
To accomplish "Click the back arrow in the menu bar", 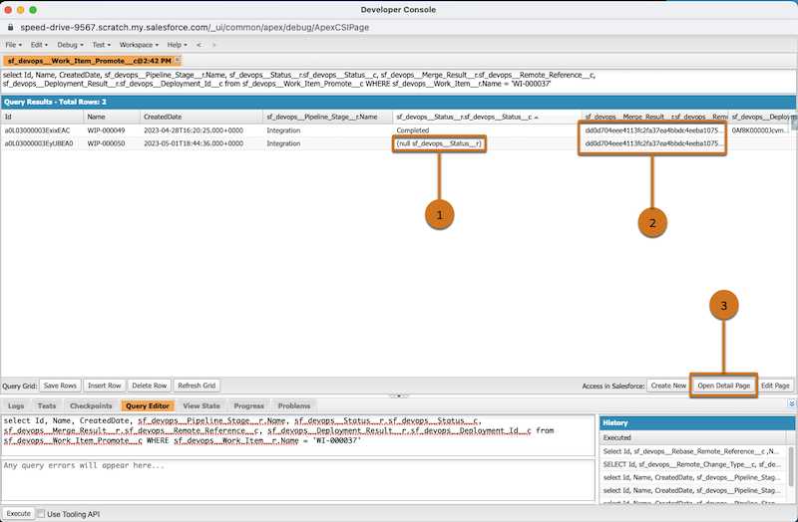I will pos(198,45).
